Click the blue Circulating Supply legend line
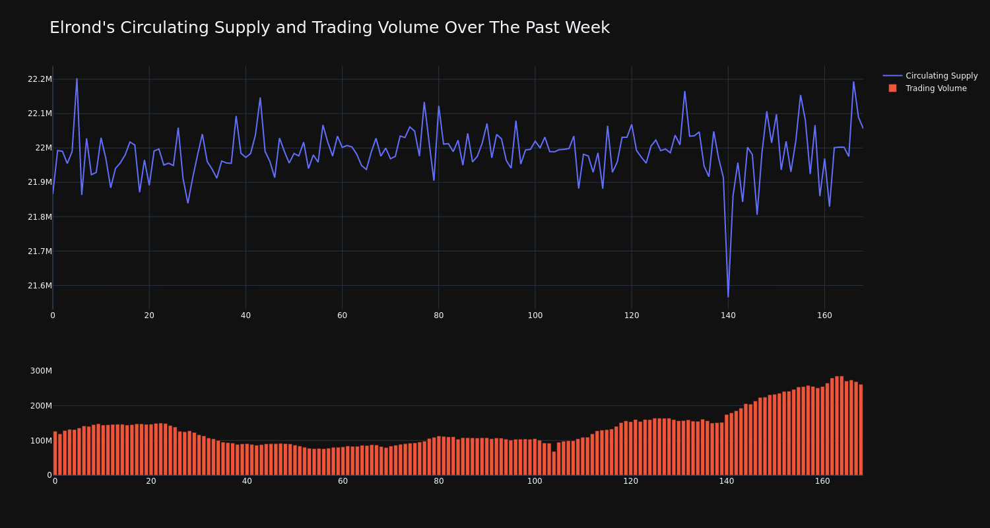Viewport: 990px width, 528px height. coord(892,76)
